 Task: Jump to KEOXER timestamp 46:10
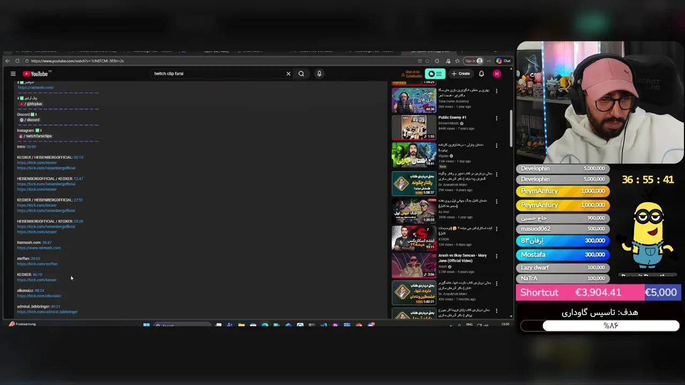click(37, 275)
